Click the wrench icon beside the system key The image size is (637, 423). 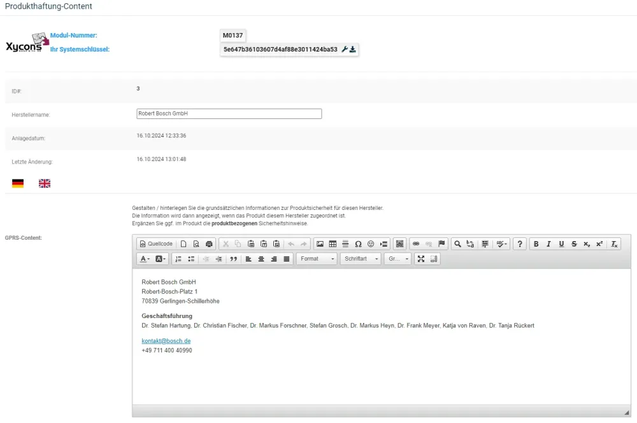click(x=345, y=49)
